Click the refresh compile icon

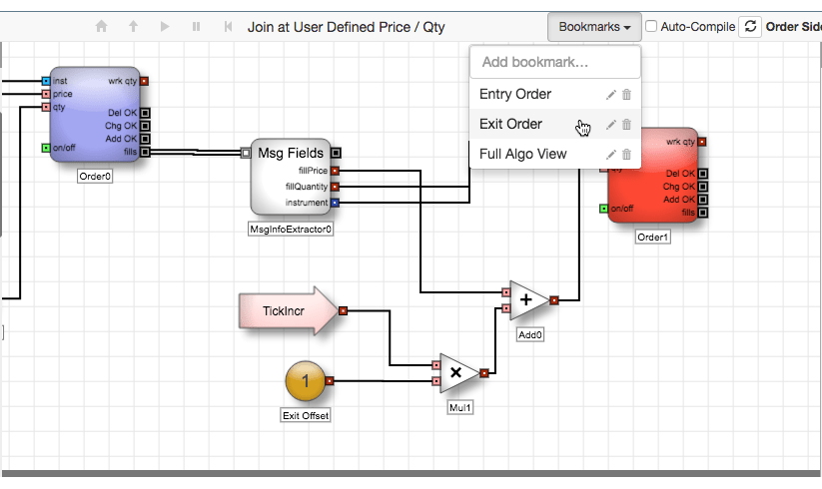pyautogui.click(x=750, y=26)
